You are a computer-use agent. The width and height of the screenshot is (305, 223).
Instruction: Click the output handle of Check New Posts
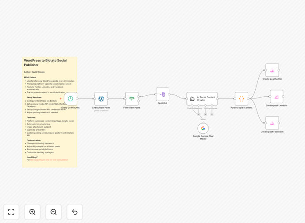tap(108, 98)
